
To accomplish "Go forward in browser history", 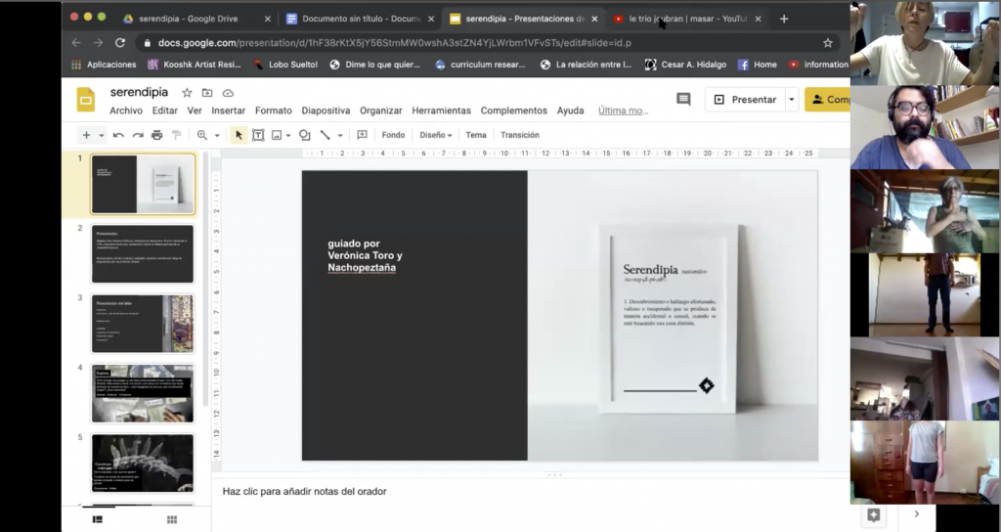I will tap(98, 43).
